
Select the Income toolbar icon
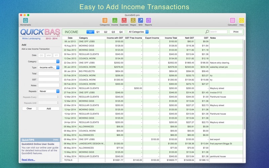(115, 20)
